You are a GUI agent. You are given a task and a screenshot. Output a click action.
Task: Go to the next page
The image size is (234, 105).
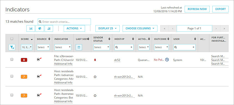[x=216, y=28]
